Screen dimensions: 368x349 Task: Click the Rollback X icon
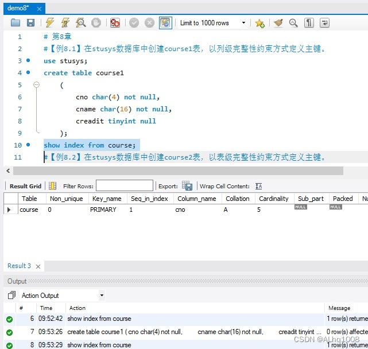click(149, 23)
